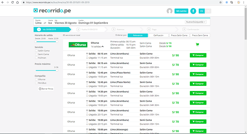Bookmark this page with the star icon
Viewport: 247px width, 134px height.
point(221,2)
